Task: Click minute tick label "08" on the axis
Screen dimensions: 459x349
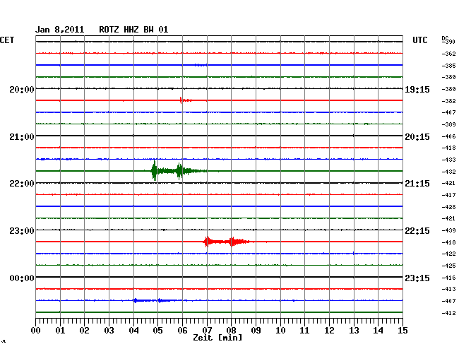Action: [x=231, y=331]
